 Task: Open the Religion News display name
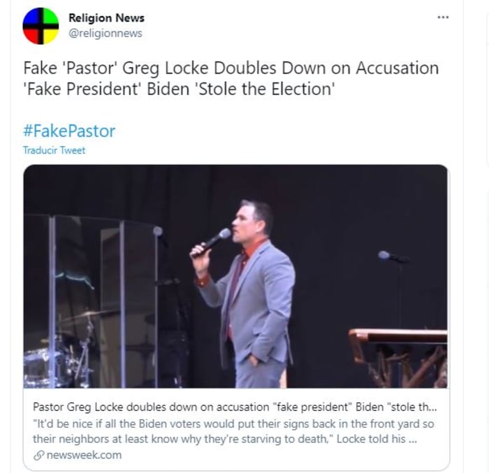click(106, 18)
